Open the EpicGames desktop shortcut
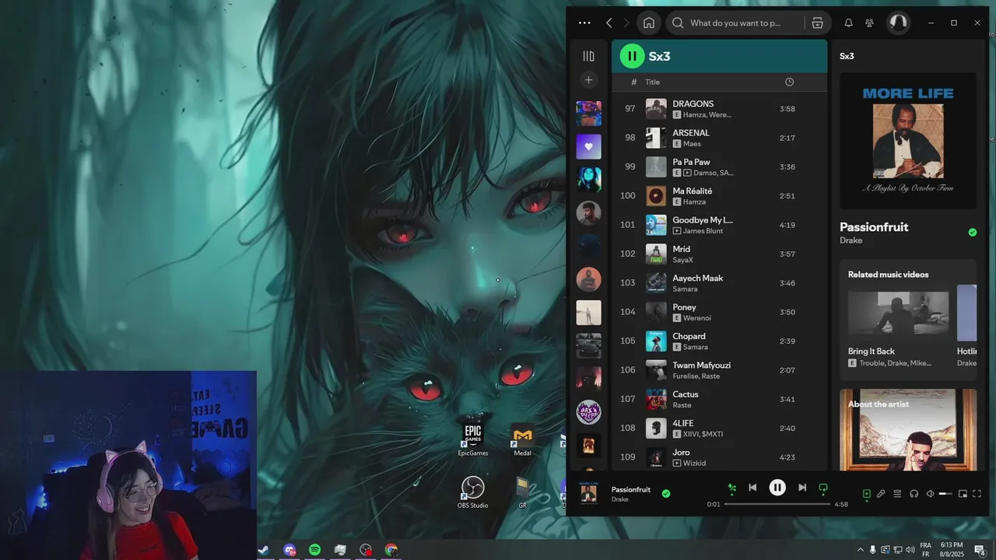Screen dimensions: 996x560 pos(473,440)
